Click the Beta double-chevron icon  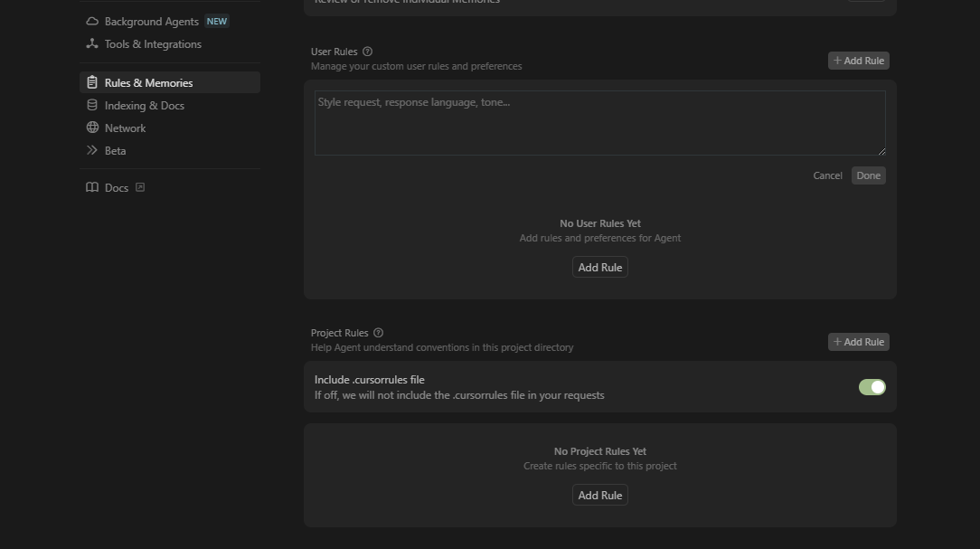point(92,151)
